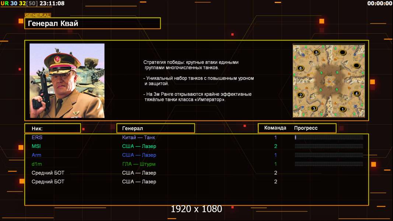Click 'Китай — Танк' in ERS row
This screenshot has width=393, height=221.
(x=139, y=137)
